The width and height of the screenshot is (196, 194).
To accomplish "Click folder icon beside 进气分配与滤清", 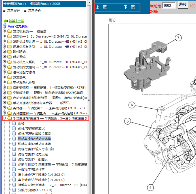I will [x=9, y=72].
